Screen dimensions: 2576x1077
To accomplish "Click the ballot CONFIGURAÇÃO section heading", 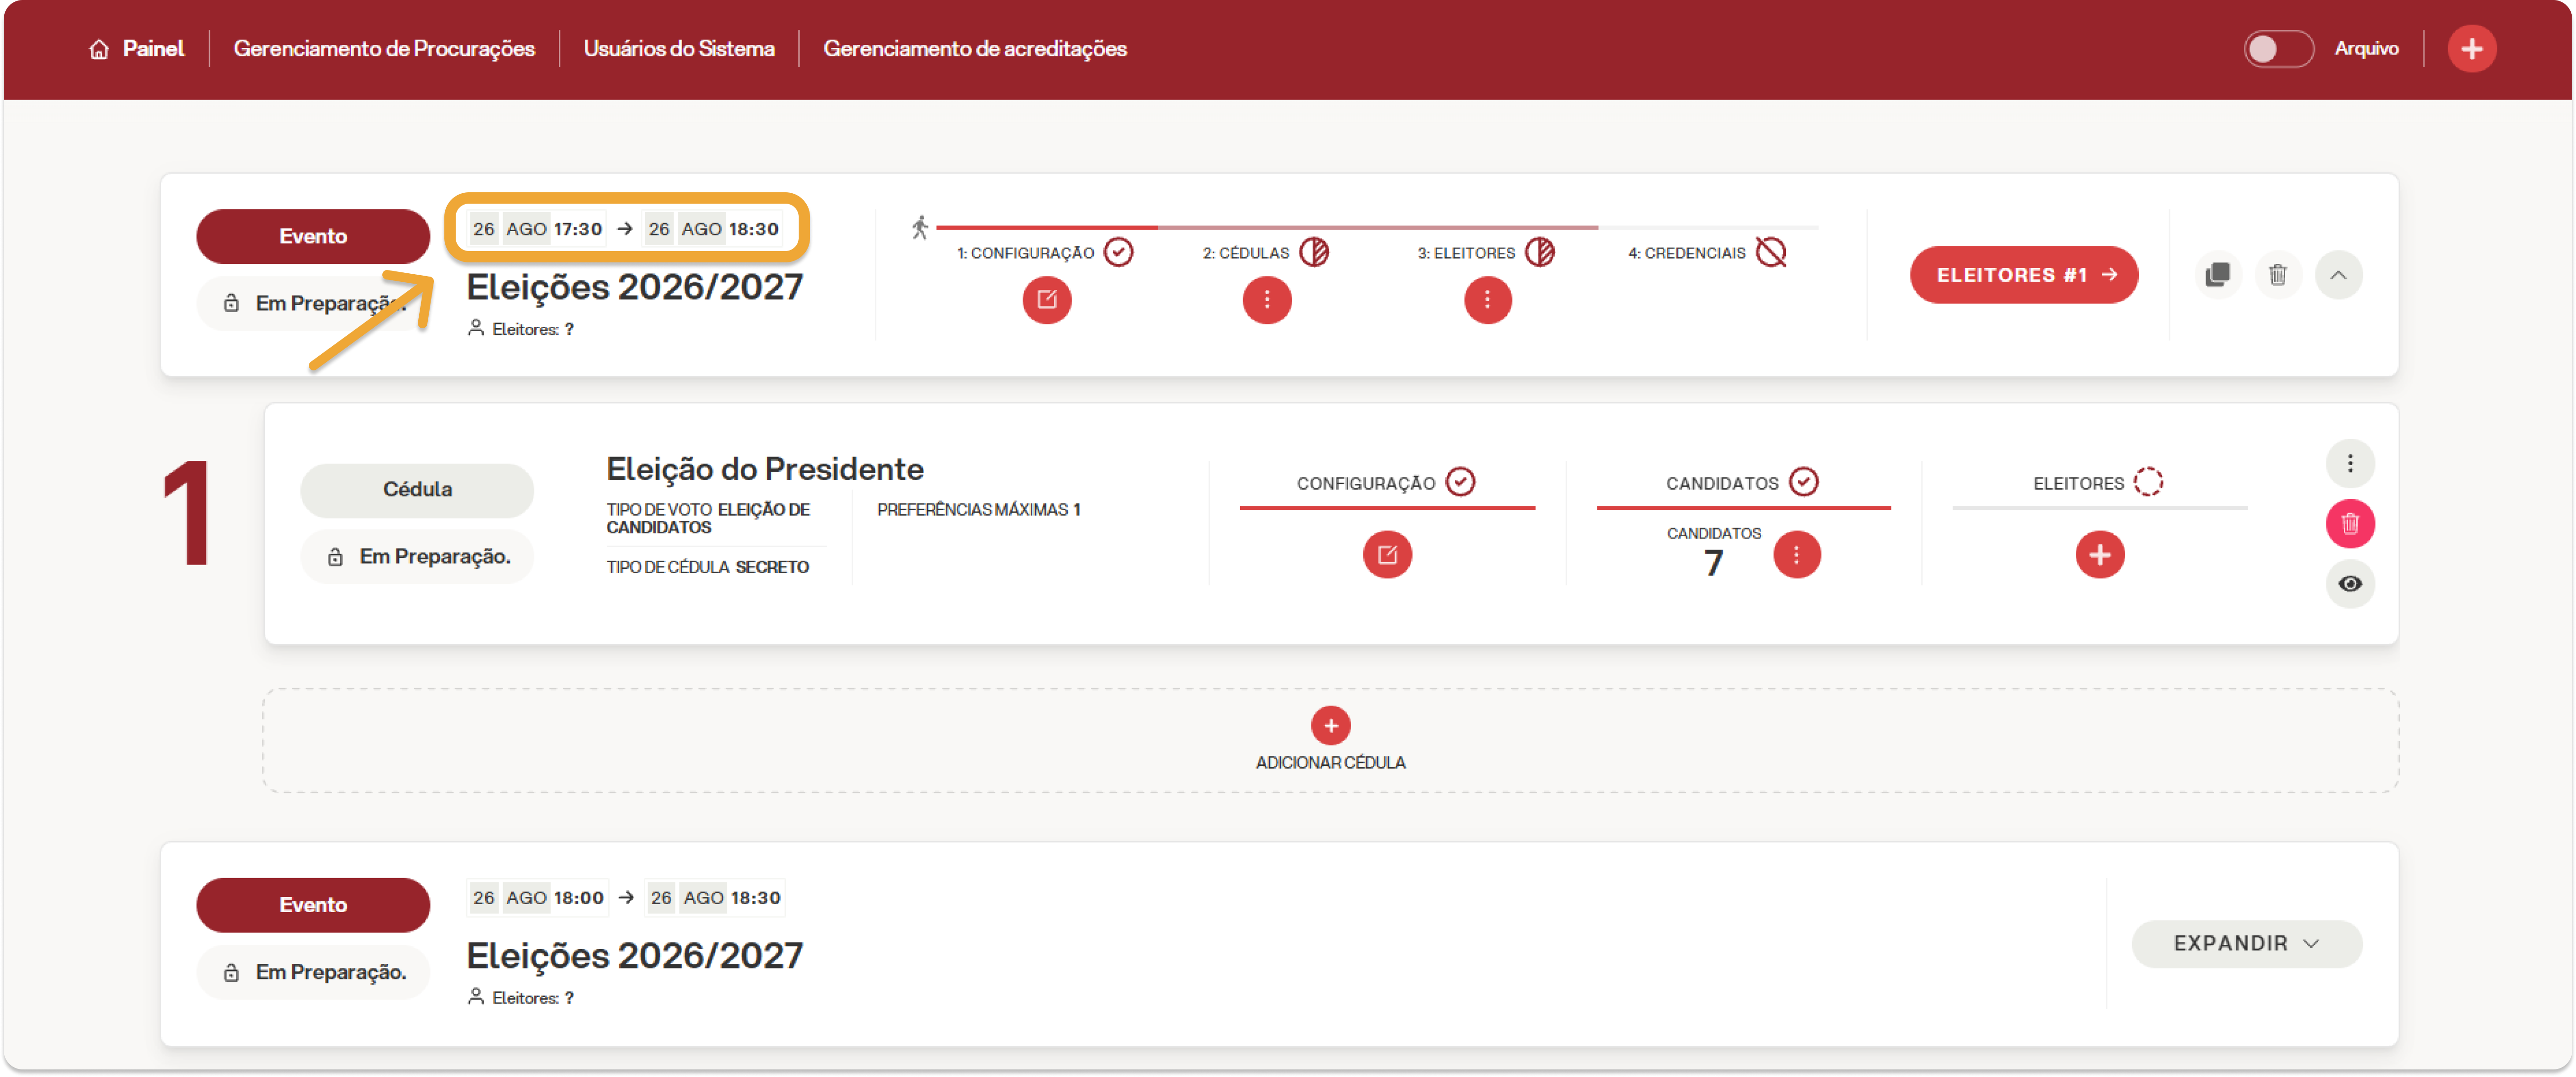I will 1365,483.
